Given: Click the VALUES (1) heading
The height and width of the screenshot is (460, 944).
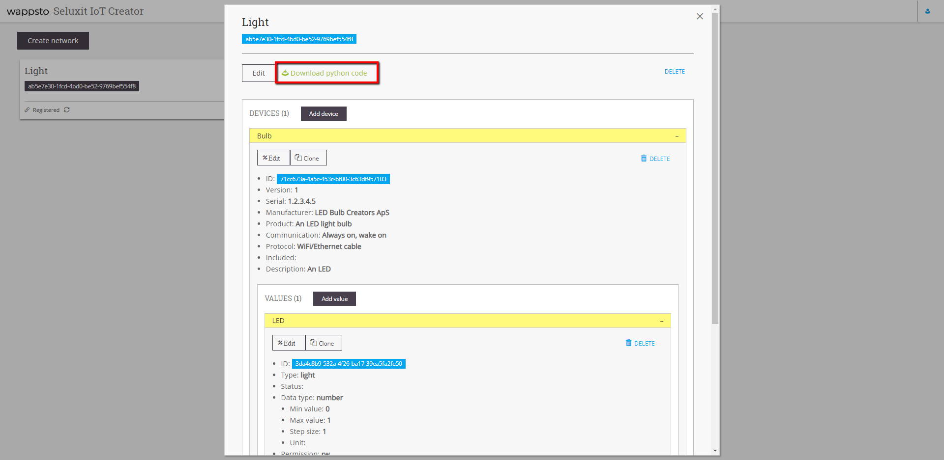Looking at the screenshot, I should 283,298.
